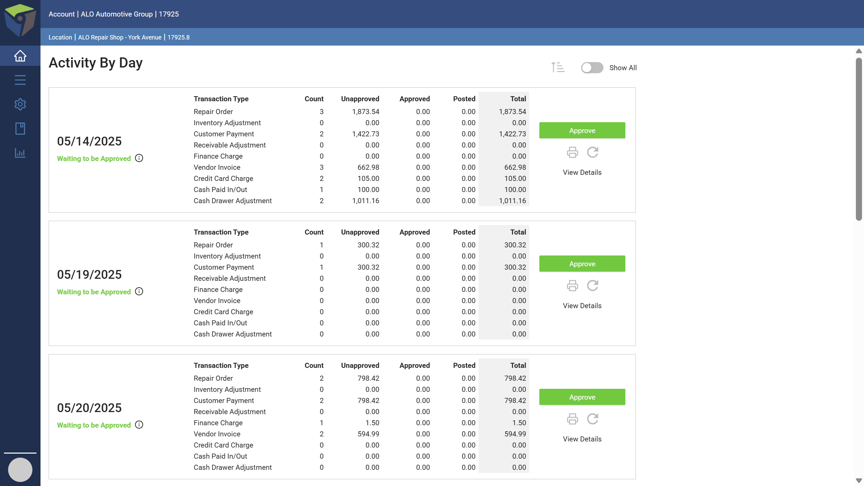Click info icon beside 05/19/2025 status

tap(139, 291)
